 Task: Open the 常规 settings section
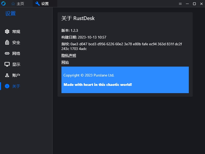[x=16, y=31]
